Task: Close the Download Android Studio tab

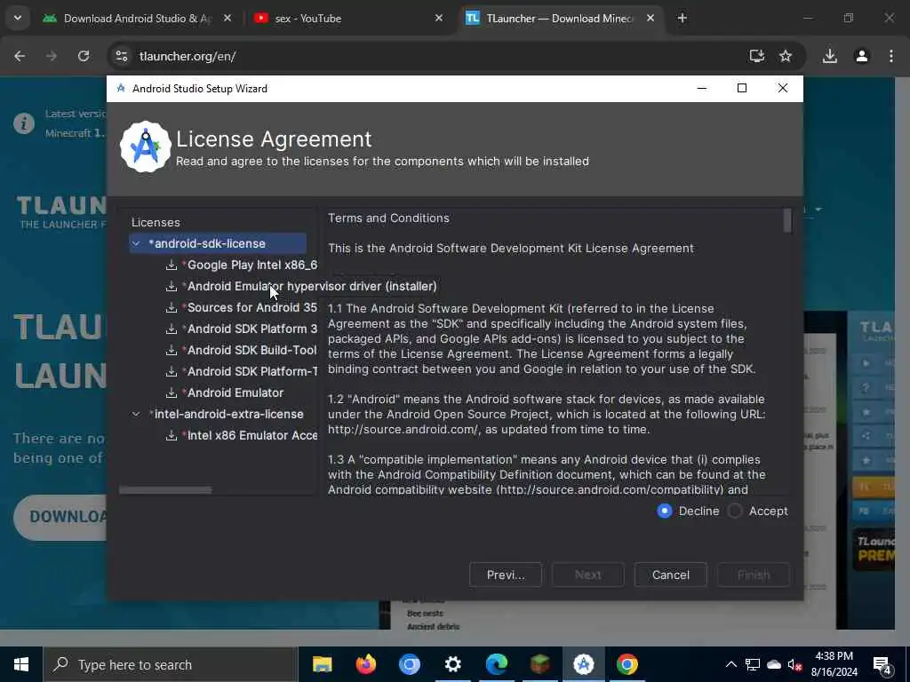Action: pyautogui.click(x=227, y=19)
